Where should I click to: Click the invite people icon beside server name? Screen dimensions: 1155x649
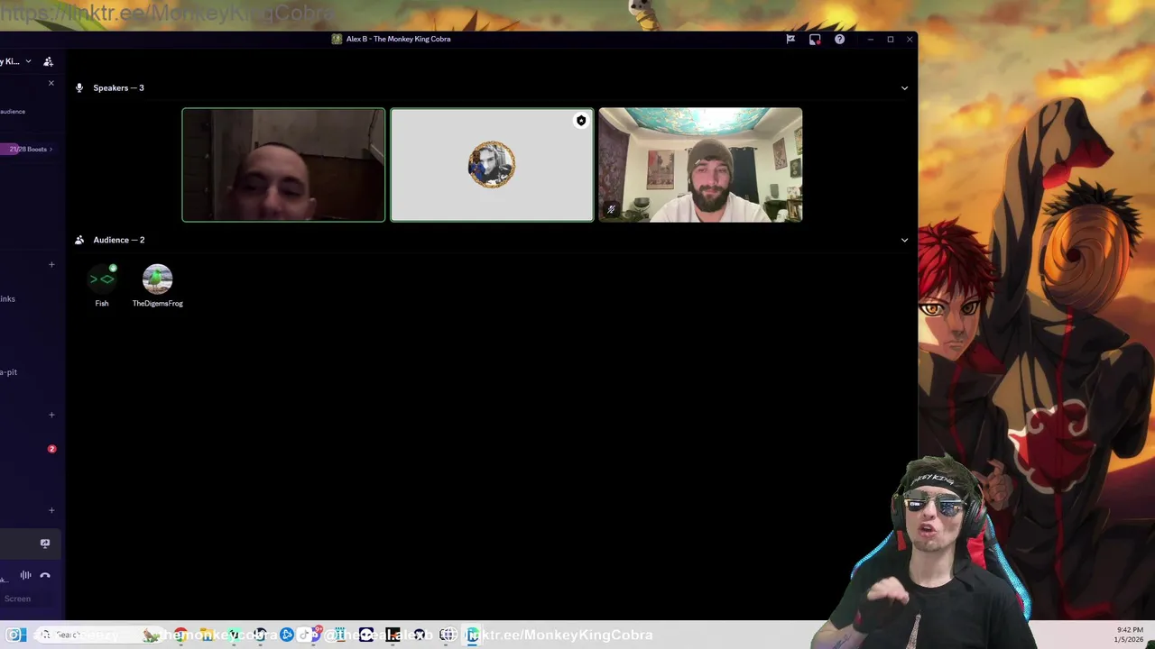tap(48, 61)
